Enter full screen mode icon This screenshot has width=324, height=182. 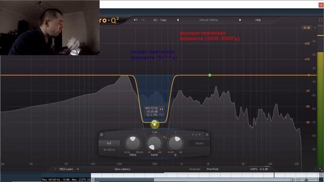[320, 20]
